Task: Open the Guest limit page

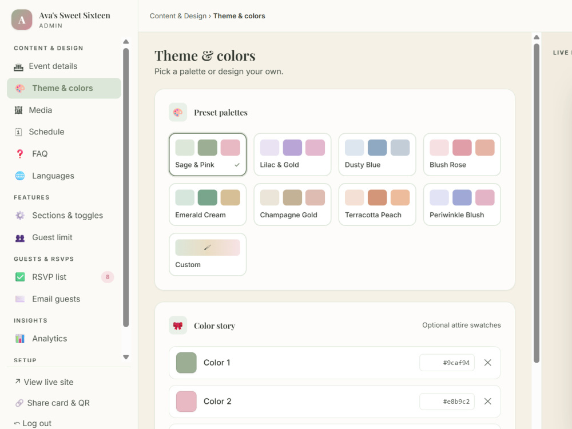Action: tap(64, 237)
